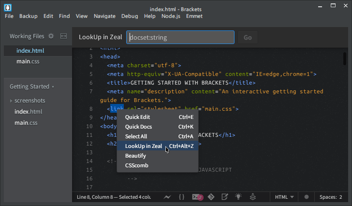Click the split view icon beside Working Files
Image resolution: width=352 pixels, height=206 pixels.
click(63, 36)
